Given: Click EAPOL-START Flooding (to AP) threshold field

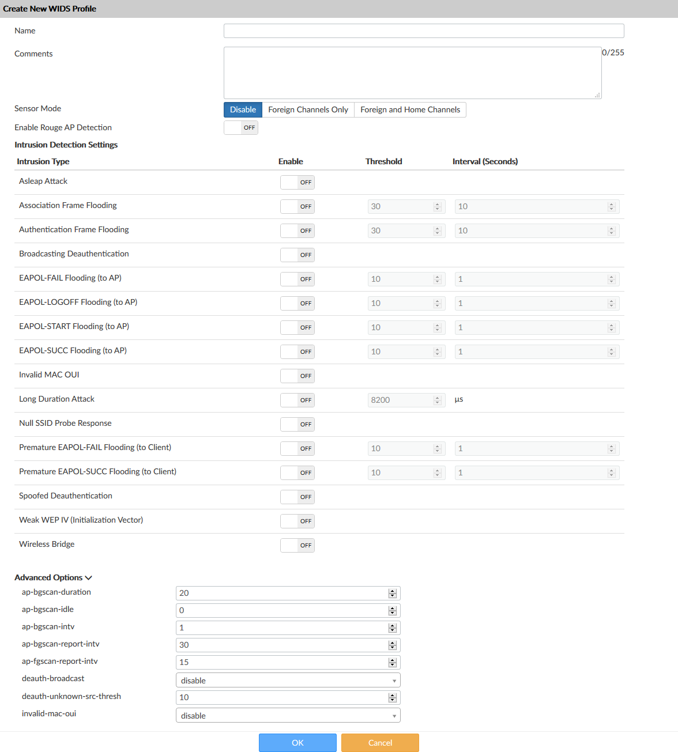Looking at the screenshot, I should (406, 327).
